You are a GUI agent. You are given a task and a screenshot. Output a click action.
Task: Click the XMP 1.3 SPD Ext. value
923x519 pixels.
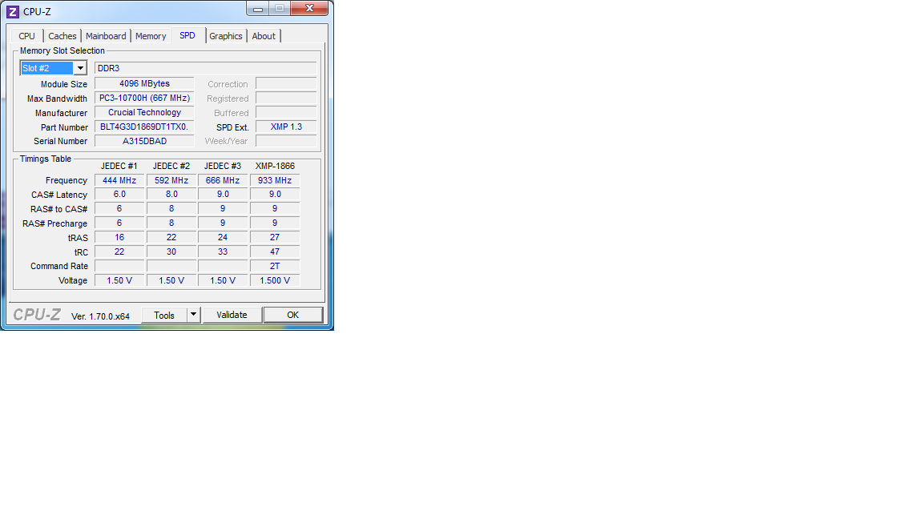tap(286, 127)
